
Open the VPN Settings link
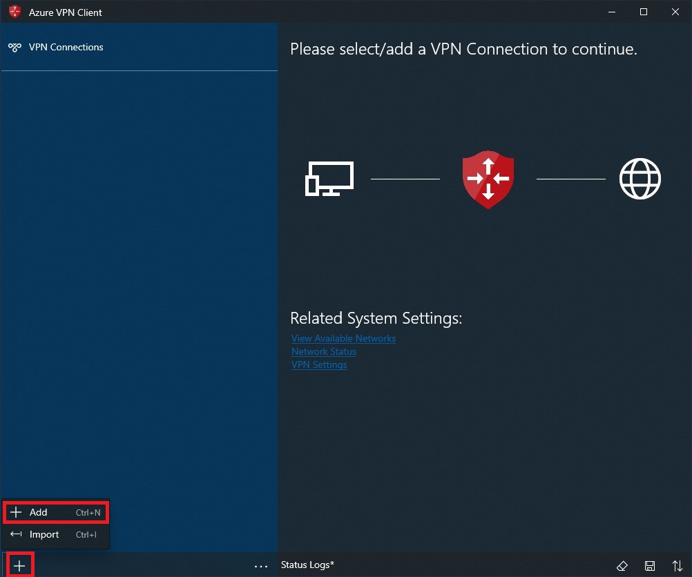click(318, 364)
